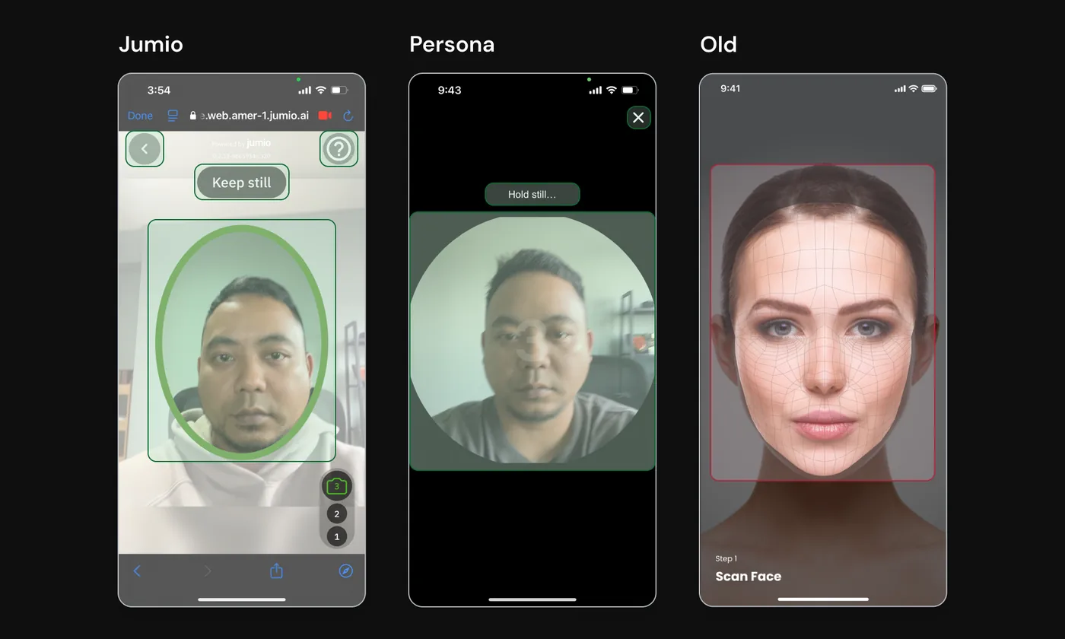Click the face inside the green oval frame
1065x639 pixels.
(x=242, y=341)
